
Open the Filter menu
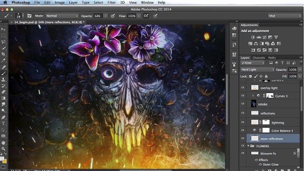[x=112, y=2]
